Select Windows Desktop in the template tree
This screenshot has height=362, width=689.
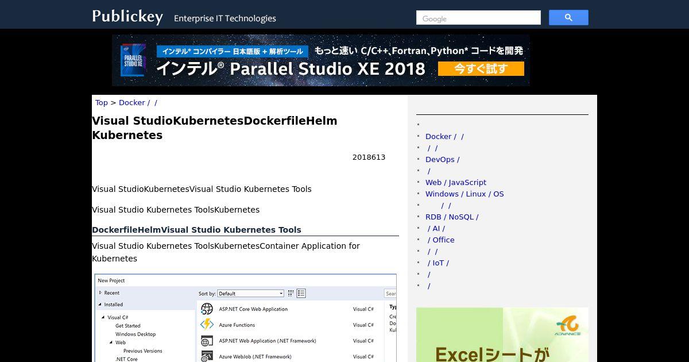(x=136, y=334)
